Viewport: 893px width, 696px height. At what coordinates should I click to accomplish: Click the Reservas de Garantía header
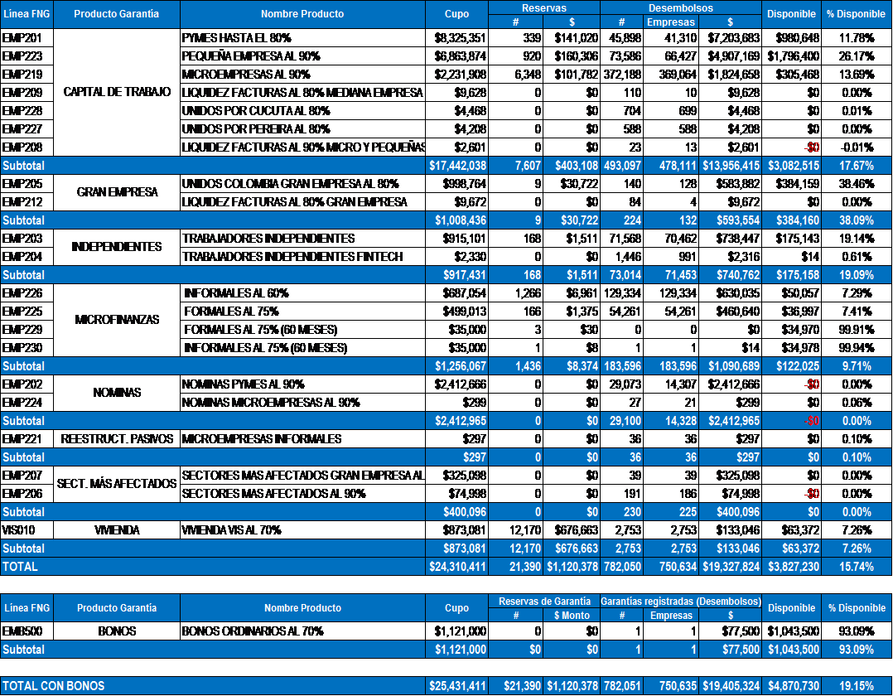[543, 601]
